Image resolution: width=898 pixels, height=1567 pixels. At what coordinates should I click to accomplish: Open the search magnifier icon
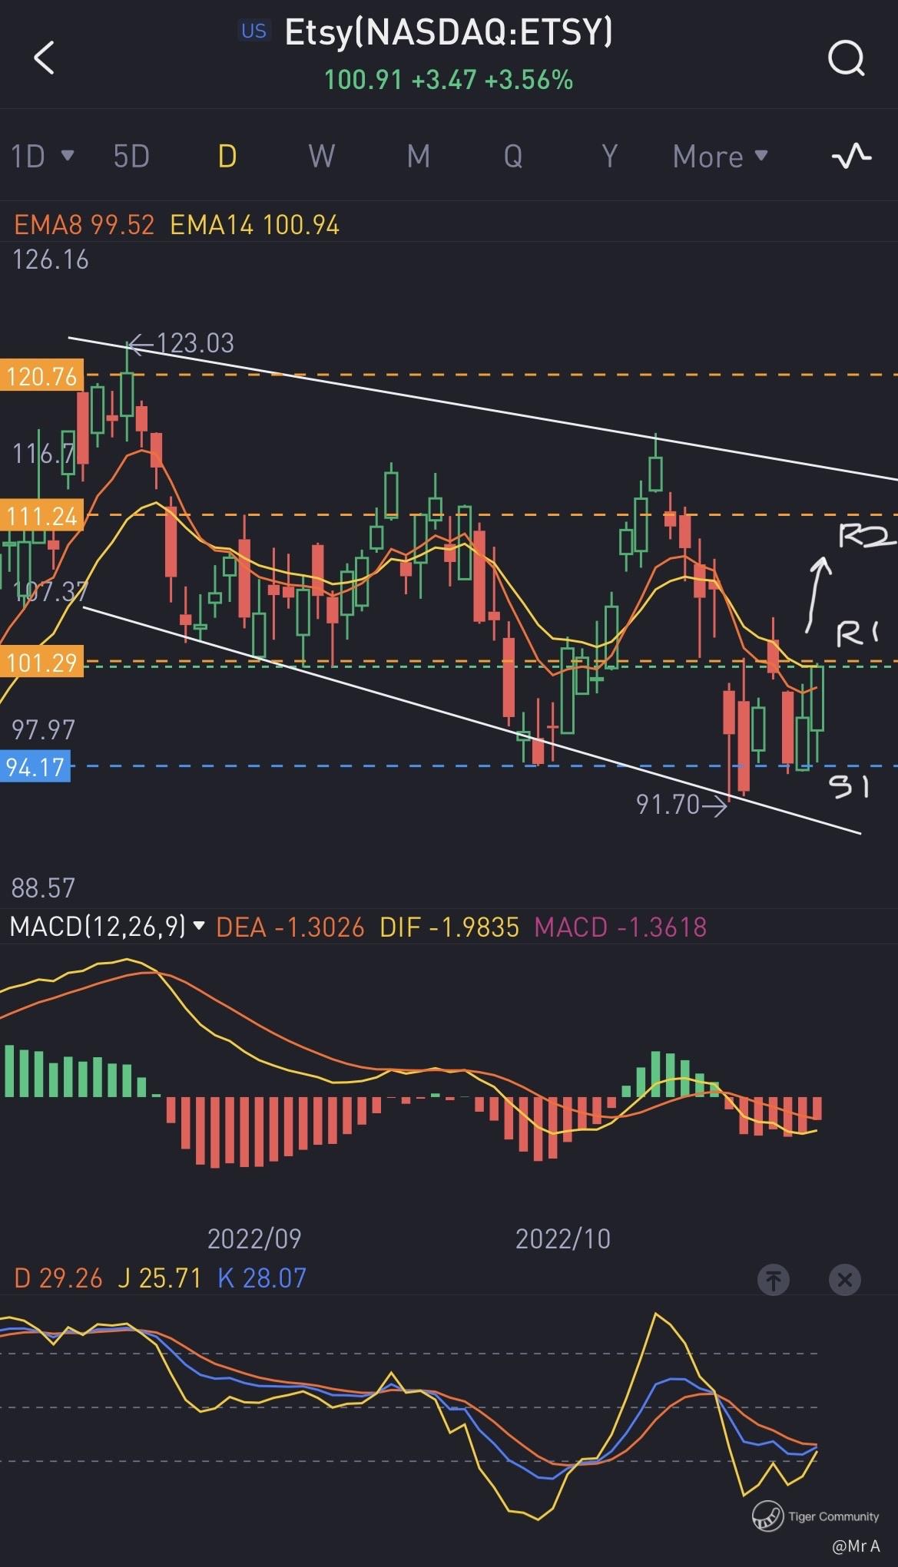(846, 58)
